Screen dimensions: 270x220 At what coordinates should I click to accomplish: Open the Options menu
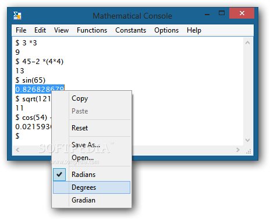pos(166,30)
